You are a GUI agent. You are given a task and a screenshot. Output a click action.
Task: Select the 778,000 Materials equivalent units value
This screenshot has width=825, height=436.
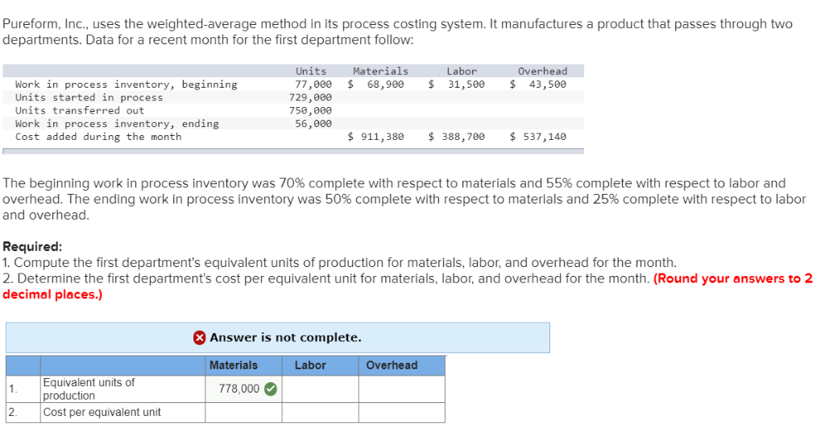pyautogui.click(x=238, y=389)
